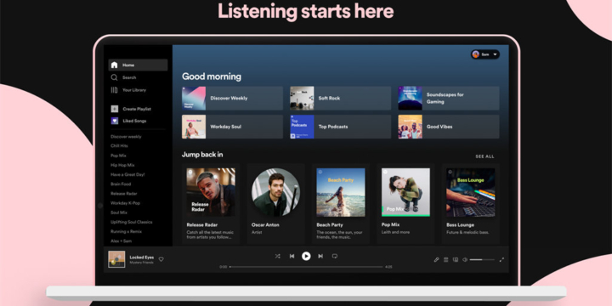Screen dimensions: 612x306
Task: Mute with the speaker icon
Action: tap(465, 259)
